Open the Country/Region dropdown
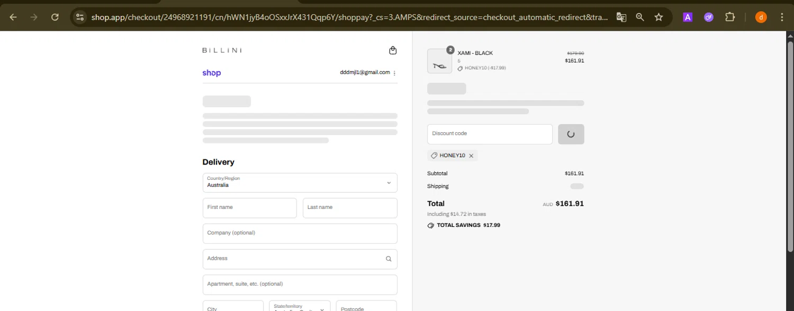 300,182
